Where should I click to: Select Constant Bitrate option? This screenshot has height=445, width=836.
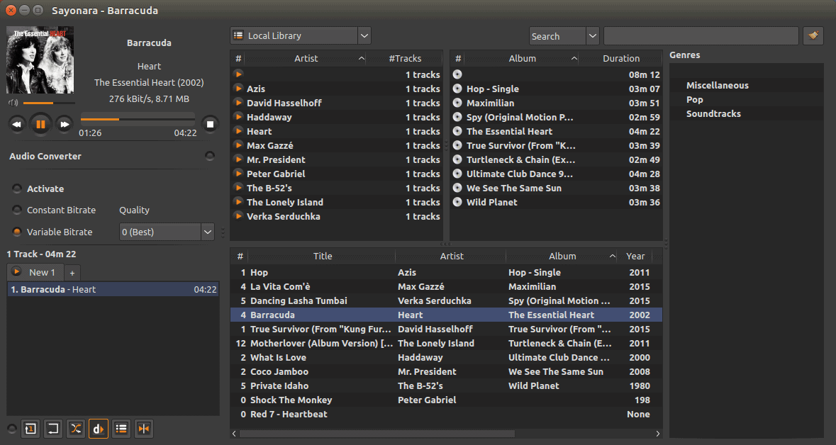pos(17,210)
